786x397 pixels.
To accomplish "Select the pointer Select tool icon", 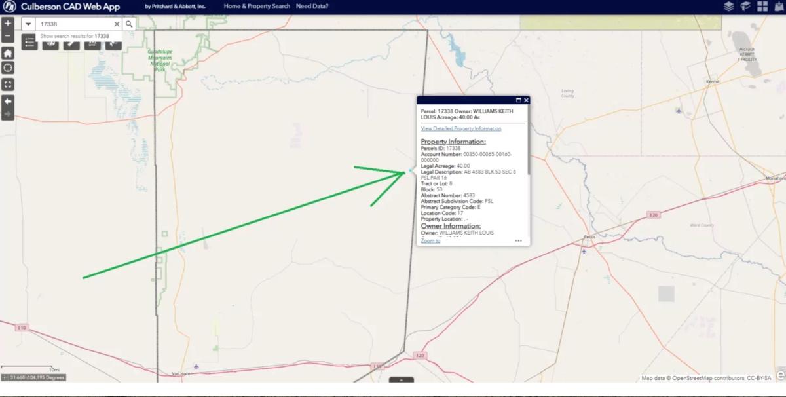I will (113, 43).
